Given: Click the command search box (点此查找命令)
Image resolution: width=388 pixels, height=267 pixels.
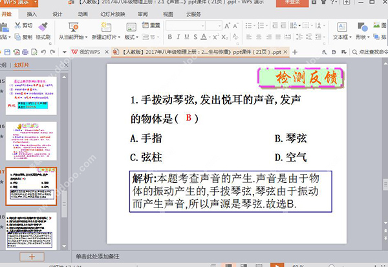Looking at the screenshot, I should tap(371, 52).
